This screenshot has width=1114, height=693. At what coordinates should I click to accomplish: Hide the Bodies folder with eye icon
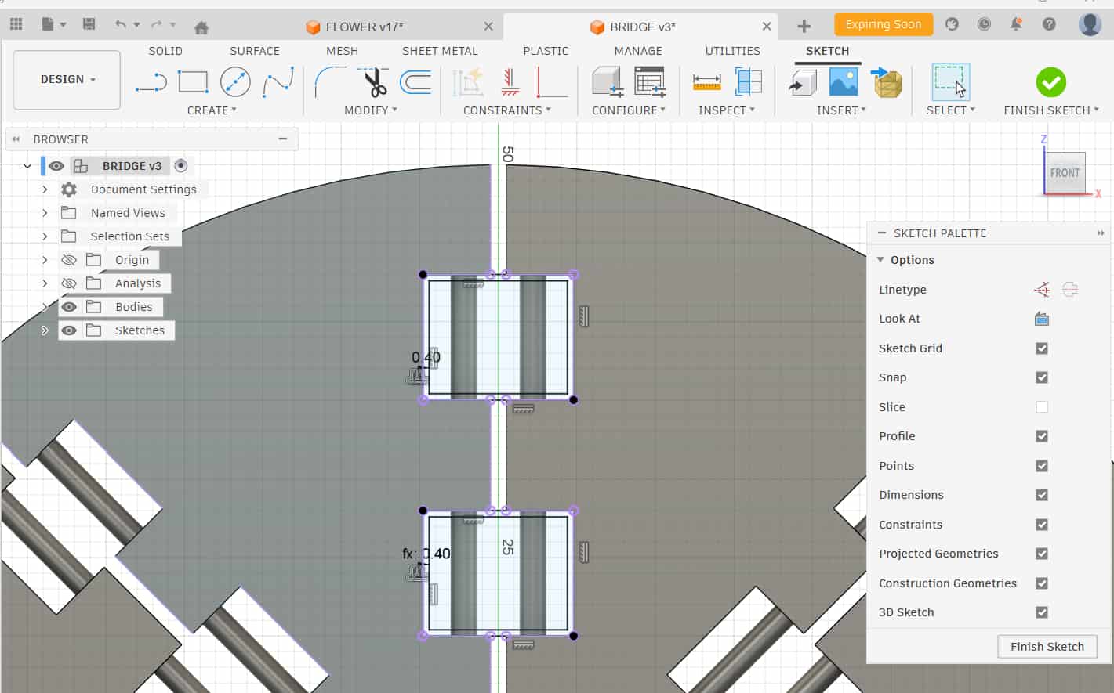pos(69,307)
